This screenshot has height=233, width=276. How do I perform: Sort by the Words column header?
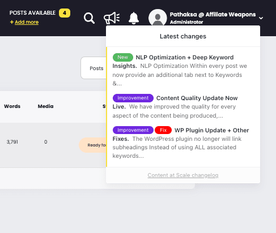pos(12,106)
